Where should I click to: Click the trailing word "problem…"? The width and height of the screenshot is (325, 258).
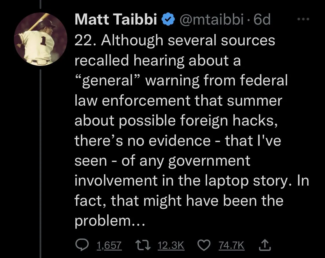(x=109, y=221)
